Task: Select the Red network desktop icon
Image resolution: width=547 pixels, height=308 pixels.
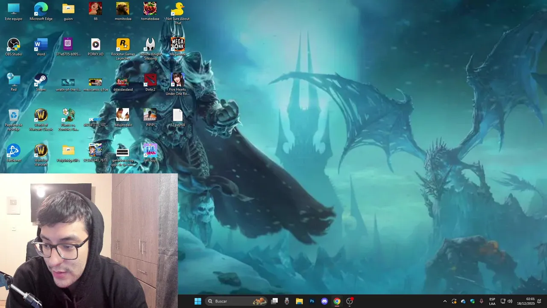Action: [14, 83]
